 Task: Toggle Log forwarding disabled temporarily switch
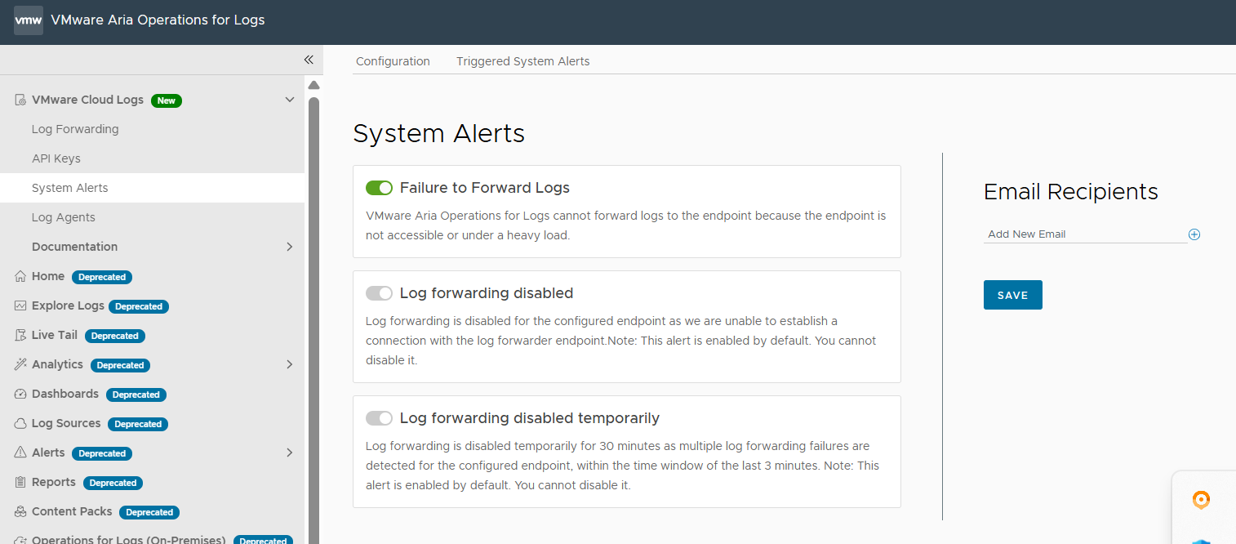(x=380, y=418)
